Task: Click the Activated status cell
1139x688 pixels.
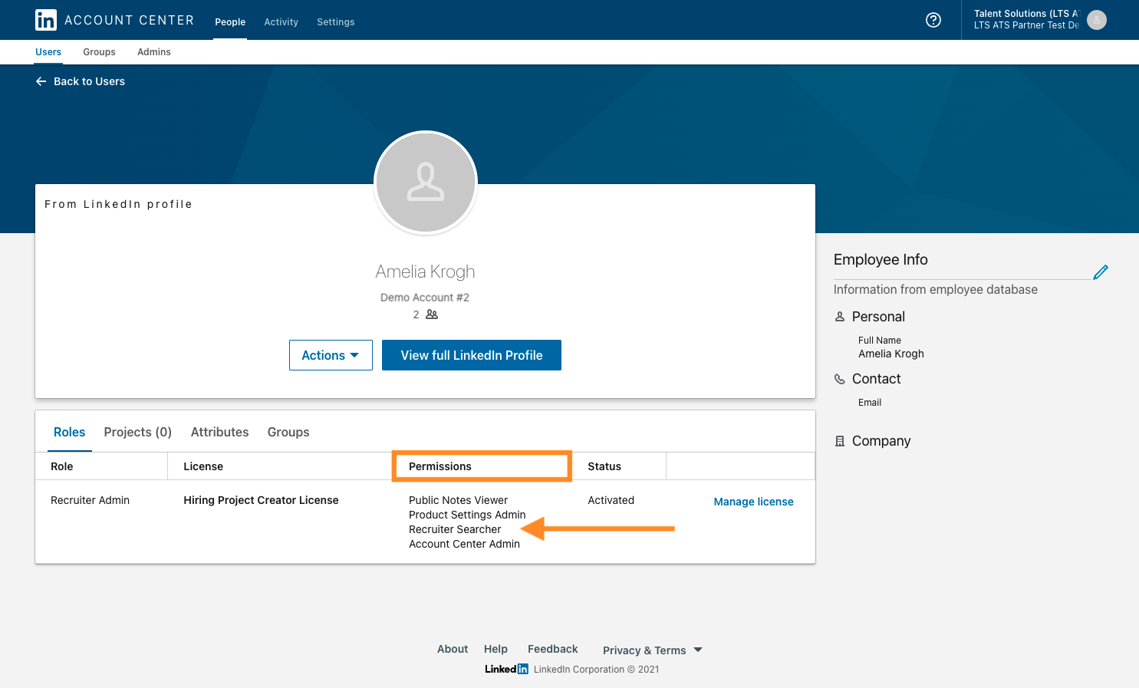Action: (x=611, y=500)
